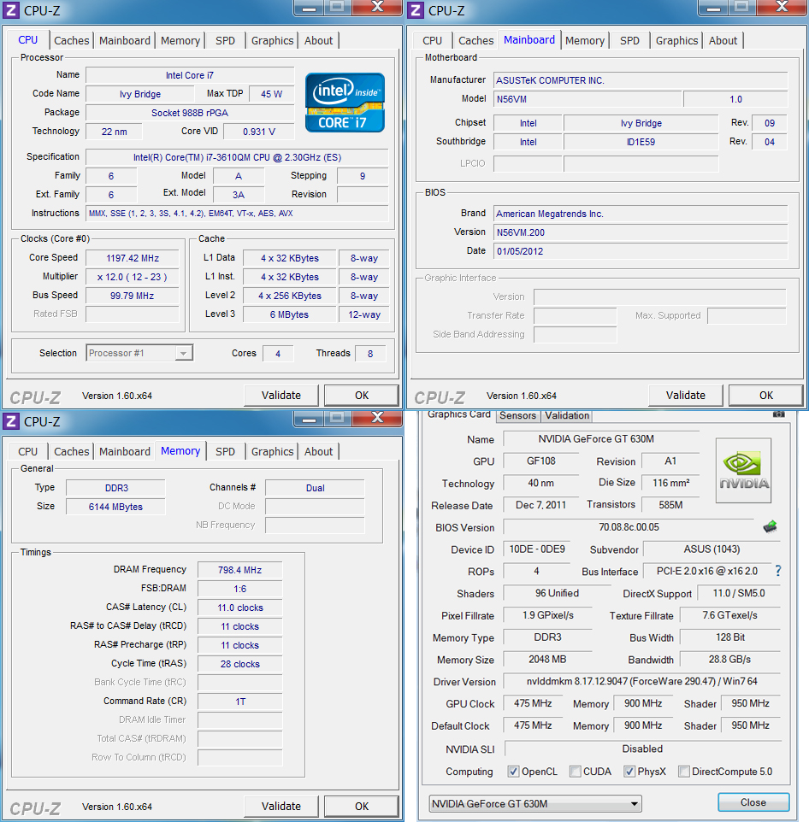Click the Command Rate 1T value
809x822 pixels.
click(x=239, y=702)
